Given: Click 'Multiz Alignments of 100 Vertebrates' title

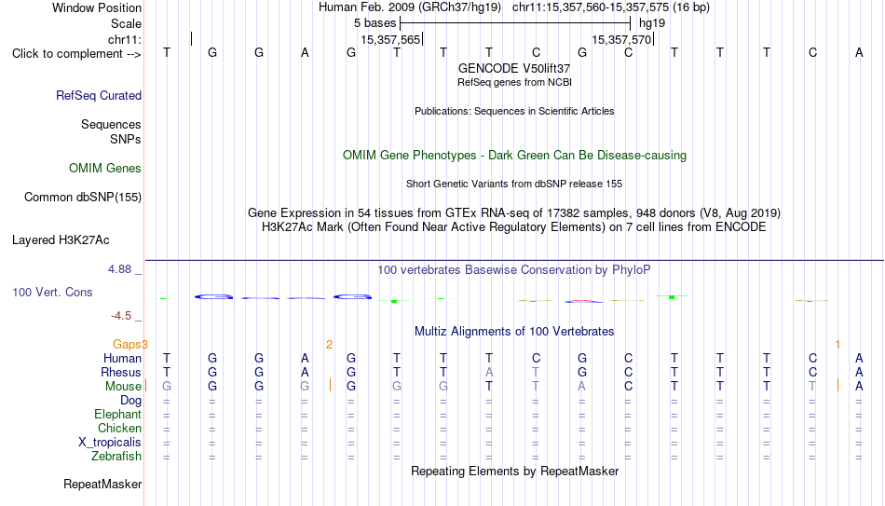Looking at the screenshot, I should pos(514,332).
